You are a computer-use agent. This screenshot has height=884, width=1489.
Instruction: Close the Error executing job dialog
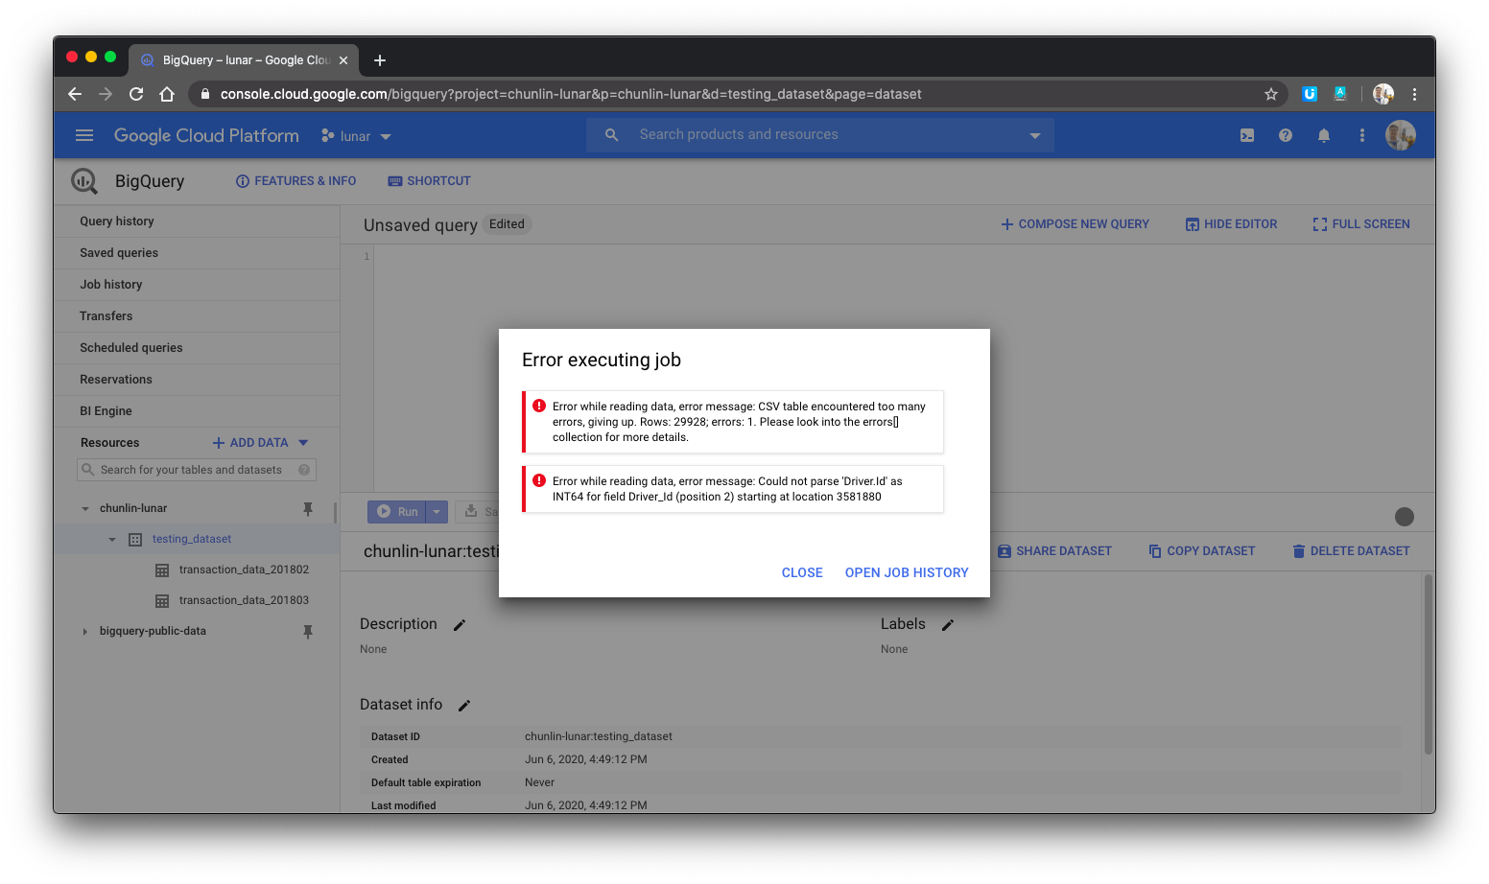pyautogui.click(x=802, y=572)
